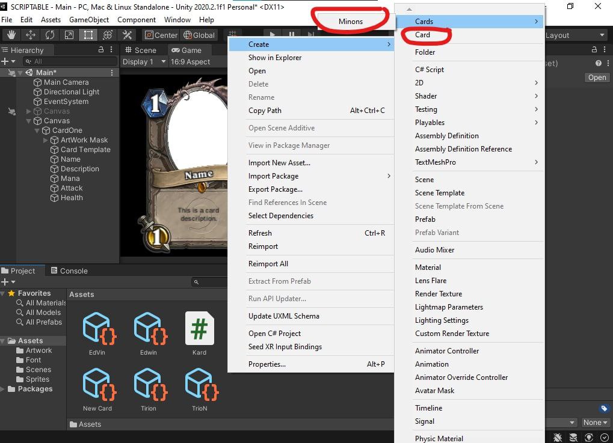Open the custom editor tools icon
This screenshot has width=613, height=443.
127,35
